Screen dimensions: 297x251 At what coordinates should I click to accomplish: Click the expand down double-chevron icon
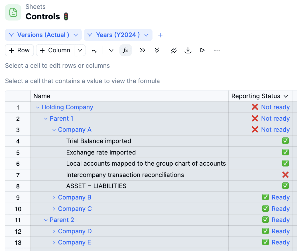tap(157, 50)
